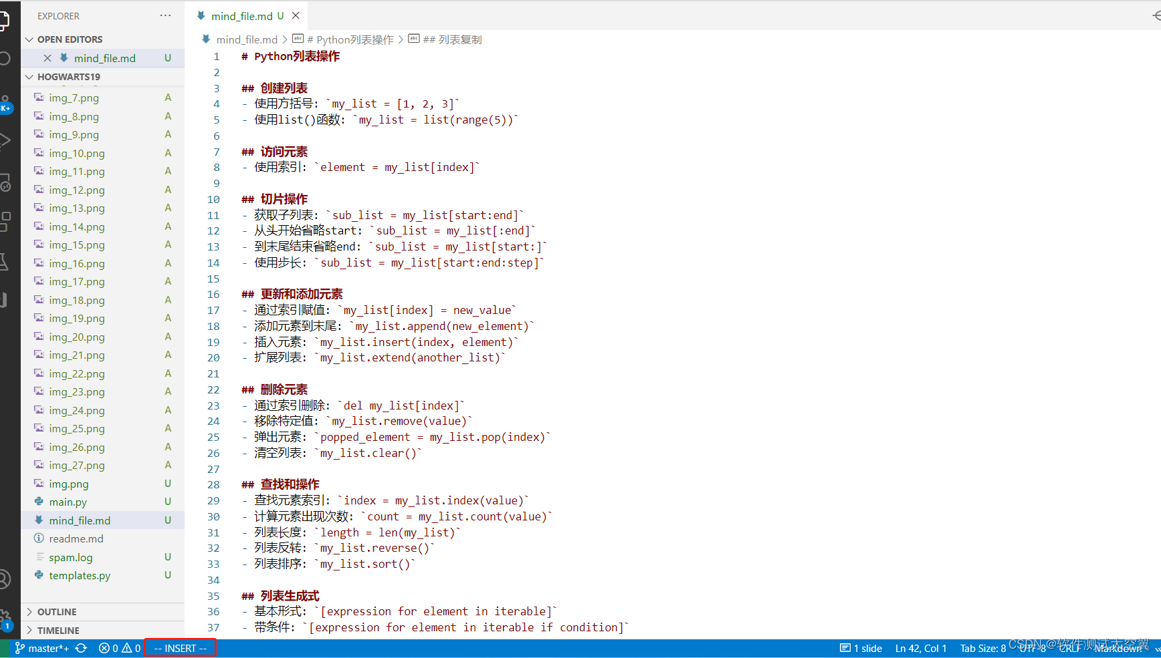1161x658 pixels.
Task: Open the Explorer view in the activity bar
Action: tap(3, 20)
